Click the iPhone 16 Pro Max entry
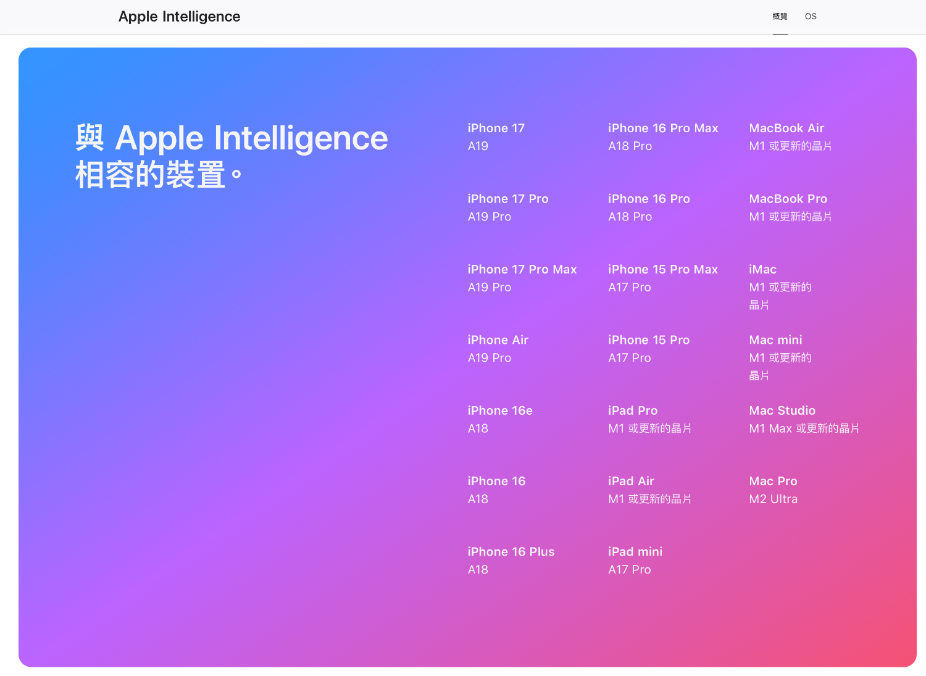 tap(662, 128)
